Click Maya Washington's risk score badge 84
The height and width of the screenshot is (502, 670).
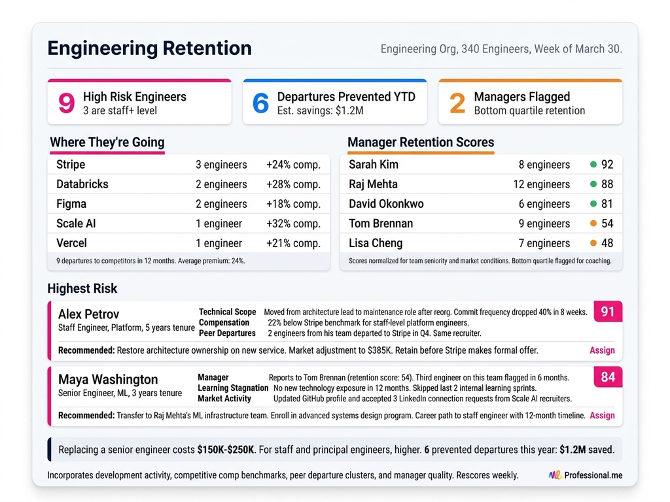pos(608,376)
